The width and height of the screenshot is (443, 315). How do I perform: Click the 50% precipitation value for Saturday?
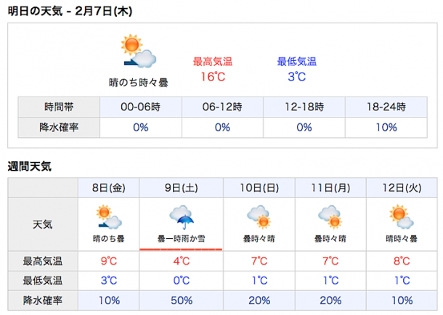click(182, 300)
